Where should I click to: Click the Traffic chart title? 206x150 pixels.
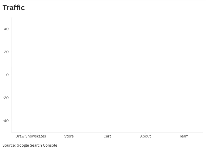point(14,8)
